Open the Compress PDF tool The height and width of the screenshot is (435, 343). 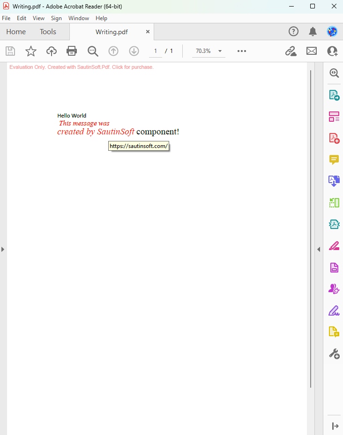(334, 224)
